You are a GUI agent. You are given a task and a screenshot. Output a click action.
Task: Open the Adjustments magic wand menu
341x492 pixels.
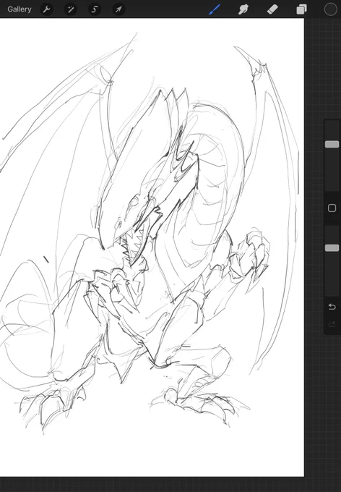click(71, 9)
